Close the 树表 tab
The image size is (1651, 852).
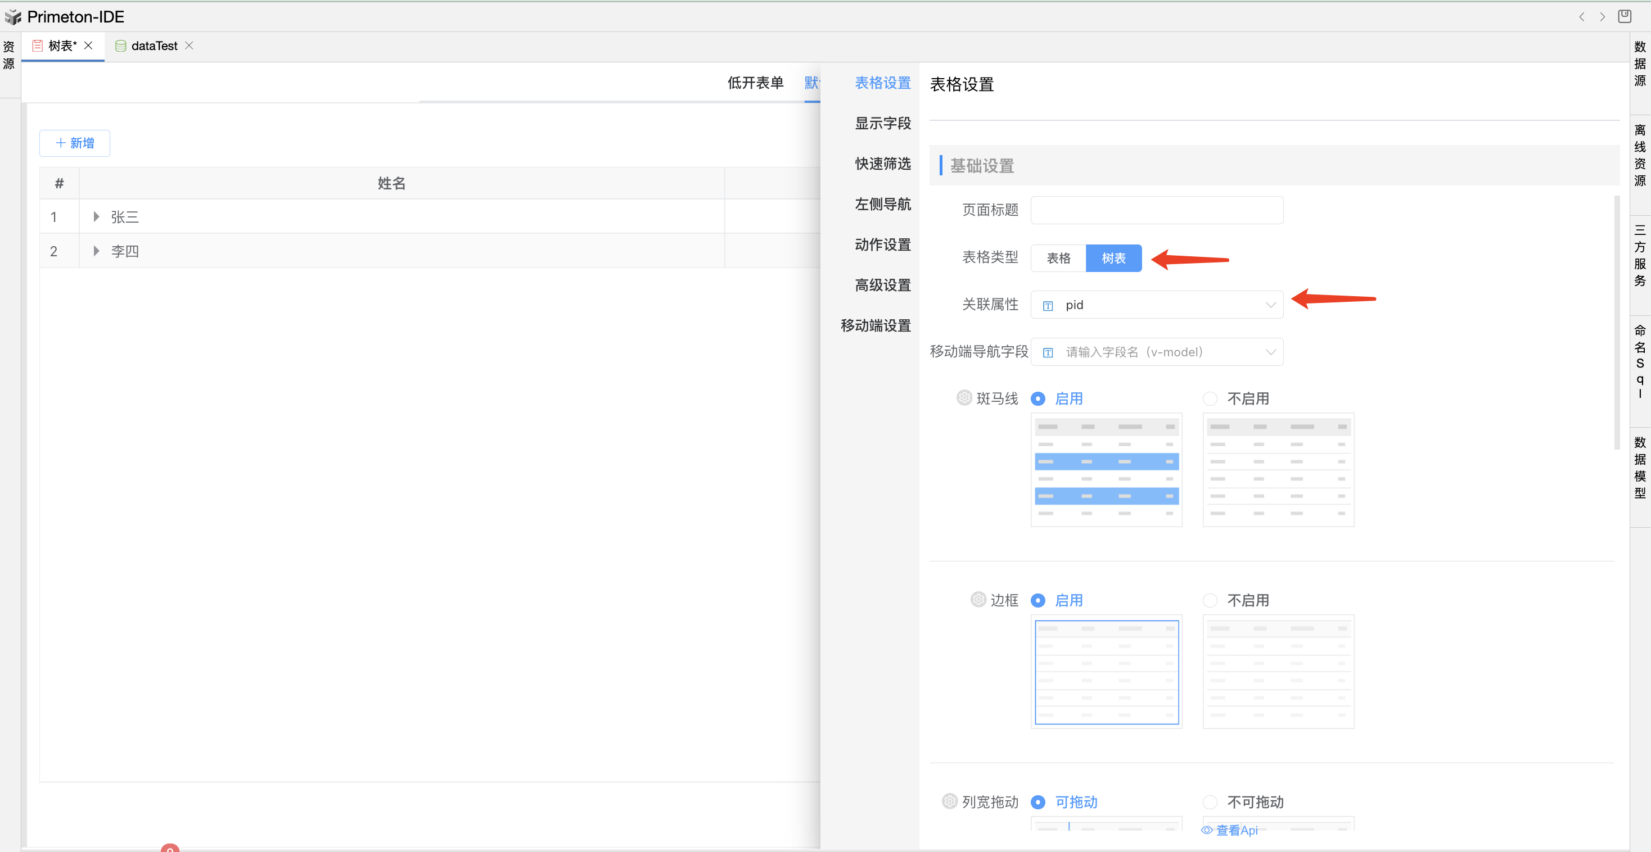tap(88, 46)
